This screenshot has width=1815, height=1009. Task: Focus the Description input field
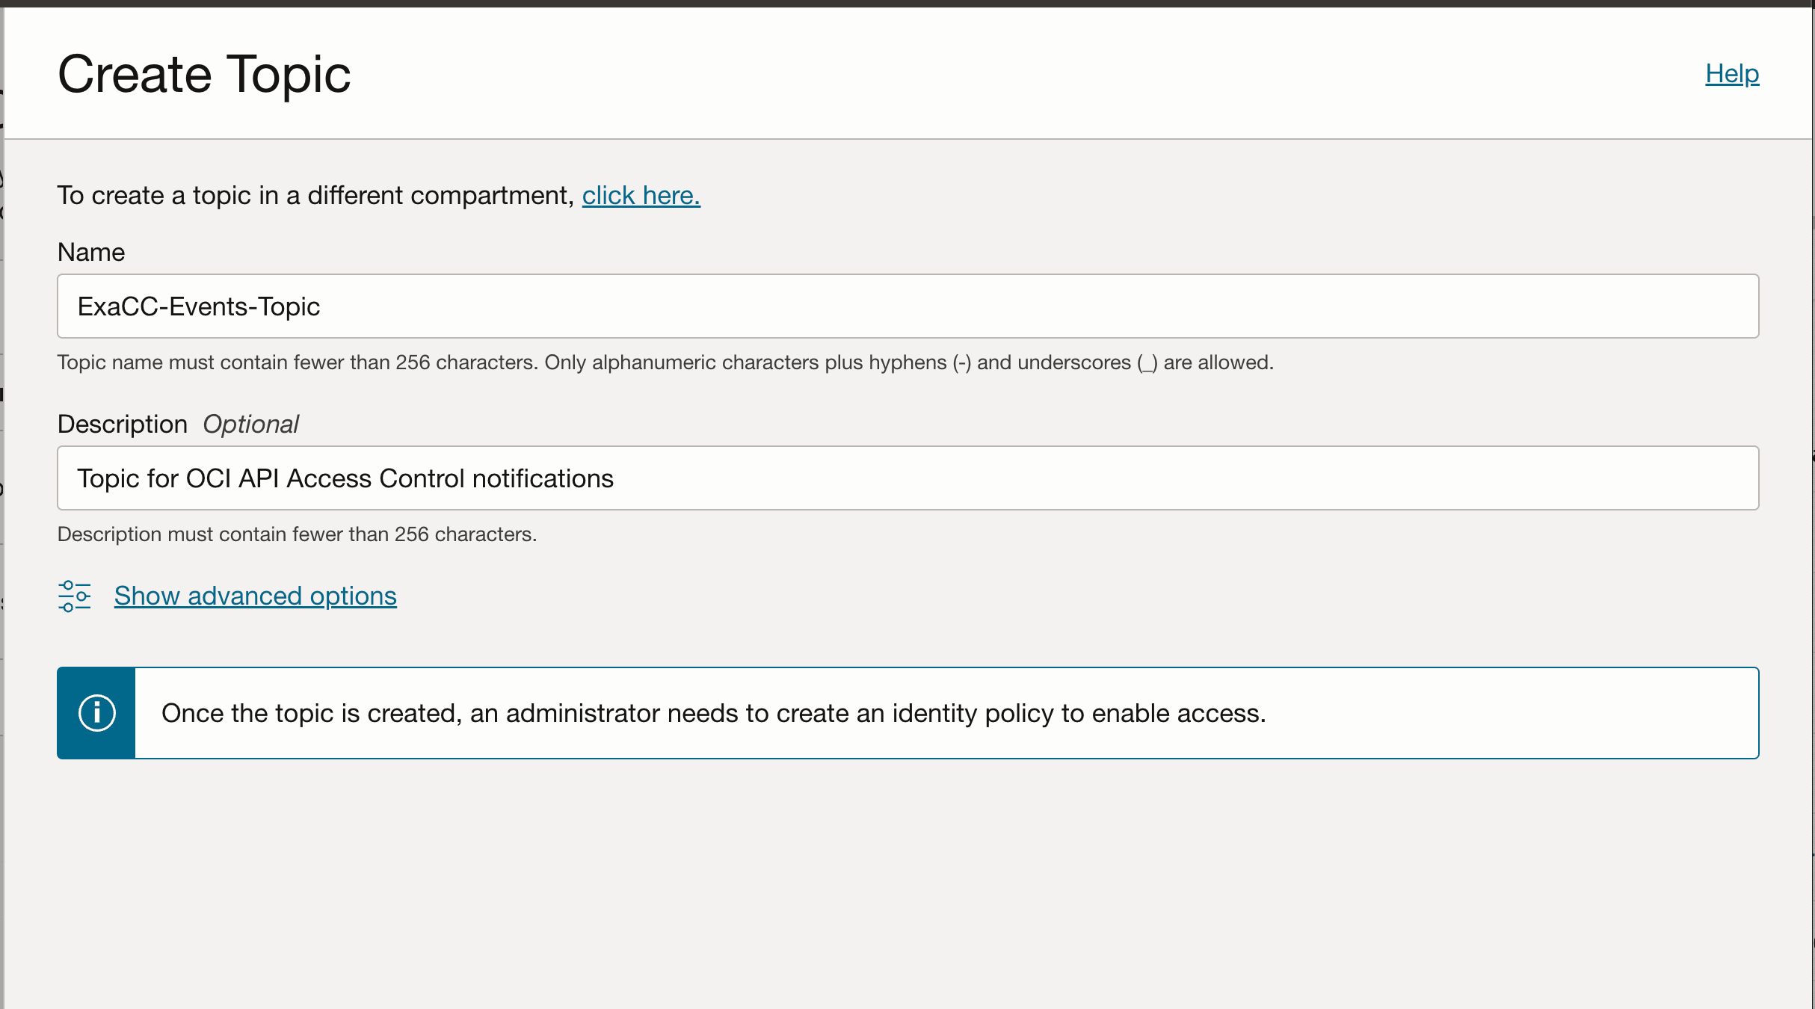pyautogui.click(x=907, y=478)
